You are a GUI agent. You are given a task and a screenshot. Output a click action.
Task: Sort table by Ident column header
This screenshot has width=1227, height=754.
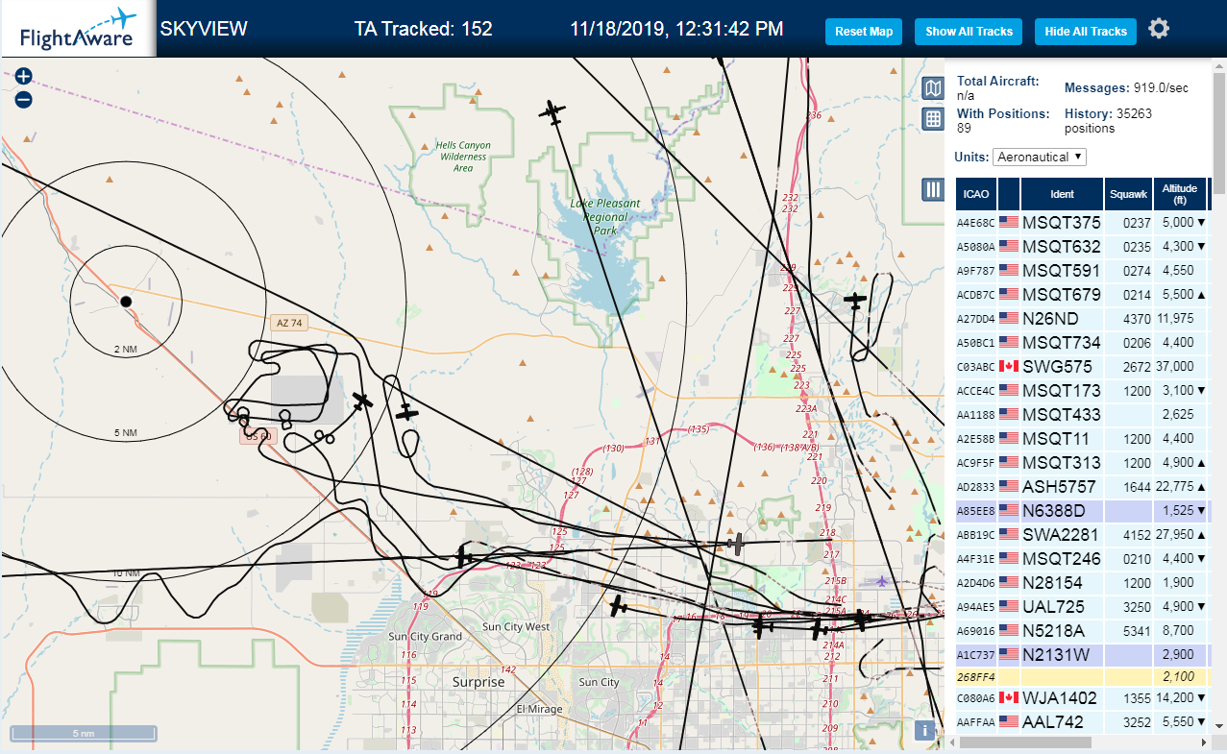click(x=1062, y=194)
